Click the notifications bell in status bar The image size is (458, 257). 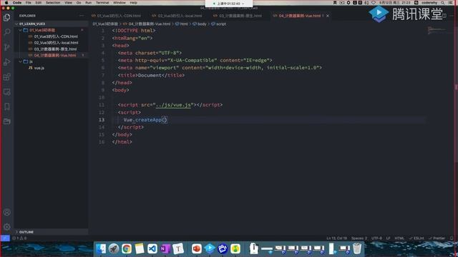click(452, 238)
